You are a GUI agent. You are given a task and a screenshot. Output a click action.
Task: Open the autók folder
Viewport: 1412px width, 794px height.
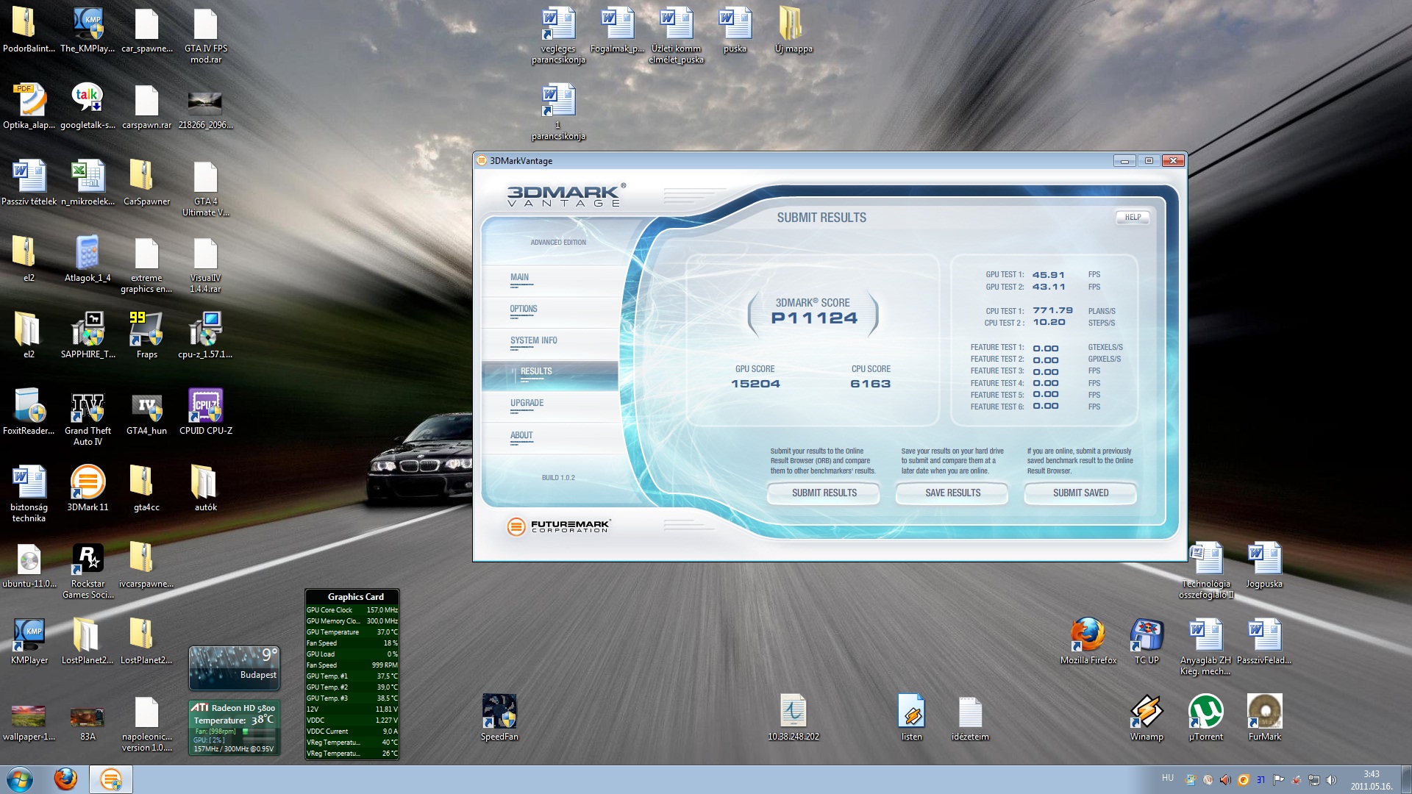205,488
